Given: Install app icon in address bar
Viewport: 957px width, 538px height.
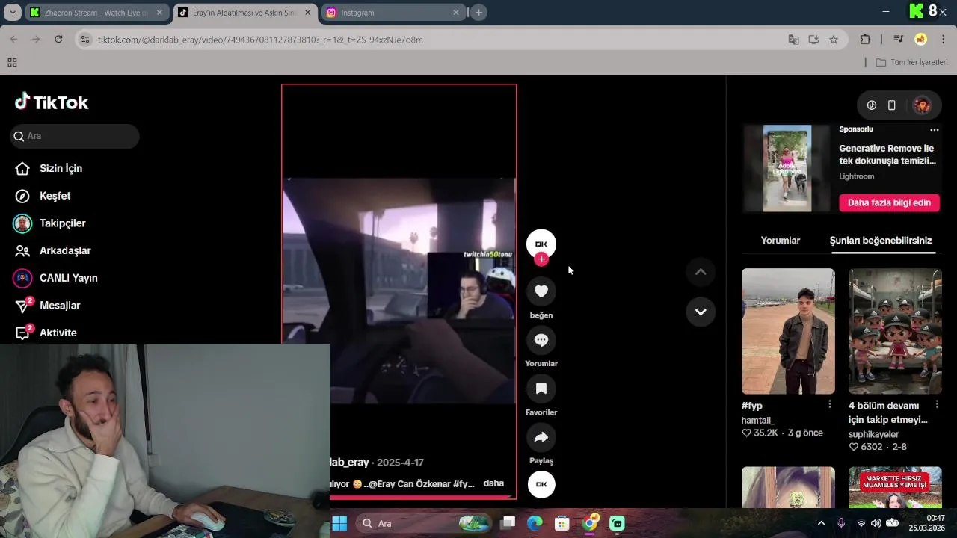Looking at the screenshot, I should pos(813,40).
